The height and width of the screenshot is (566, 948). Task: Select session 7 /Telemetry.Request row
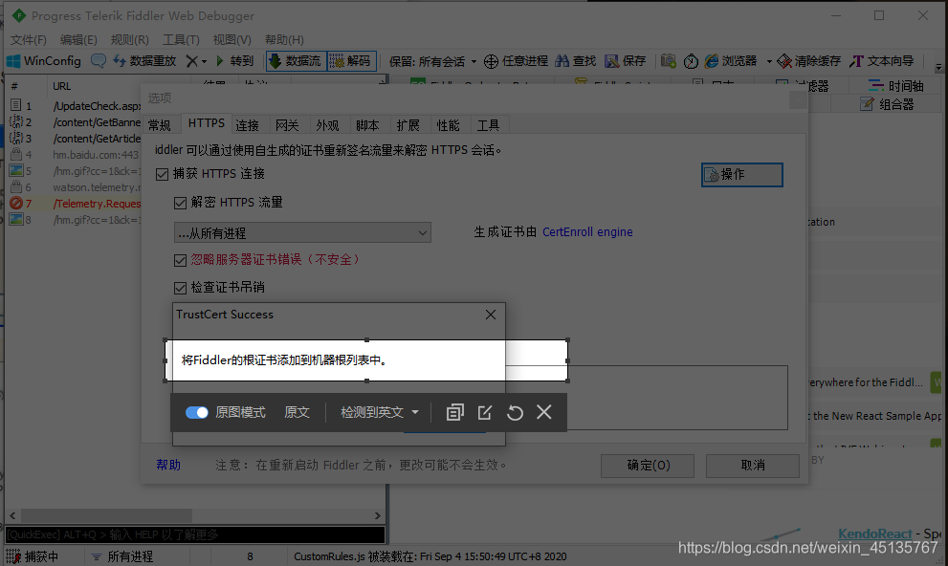coord(75,204)
